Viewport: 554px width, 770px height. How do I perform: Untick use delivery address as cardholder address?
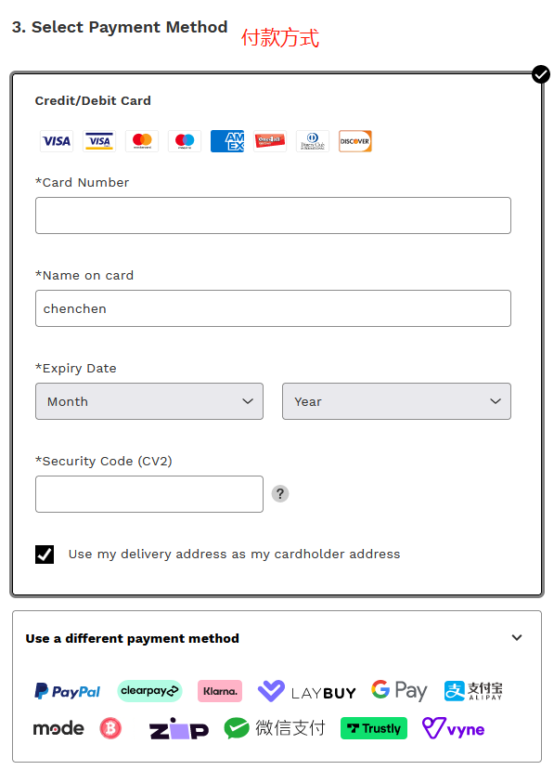[45, 555]
